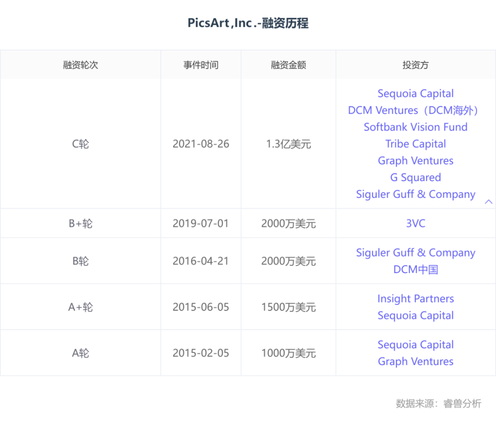496x429 pixels.
Task: Click the 事件时间 column header
Action: [201, 65]
